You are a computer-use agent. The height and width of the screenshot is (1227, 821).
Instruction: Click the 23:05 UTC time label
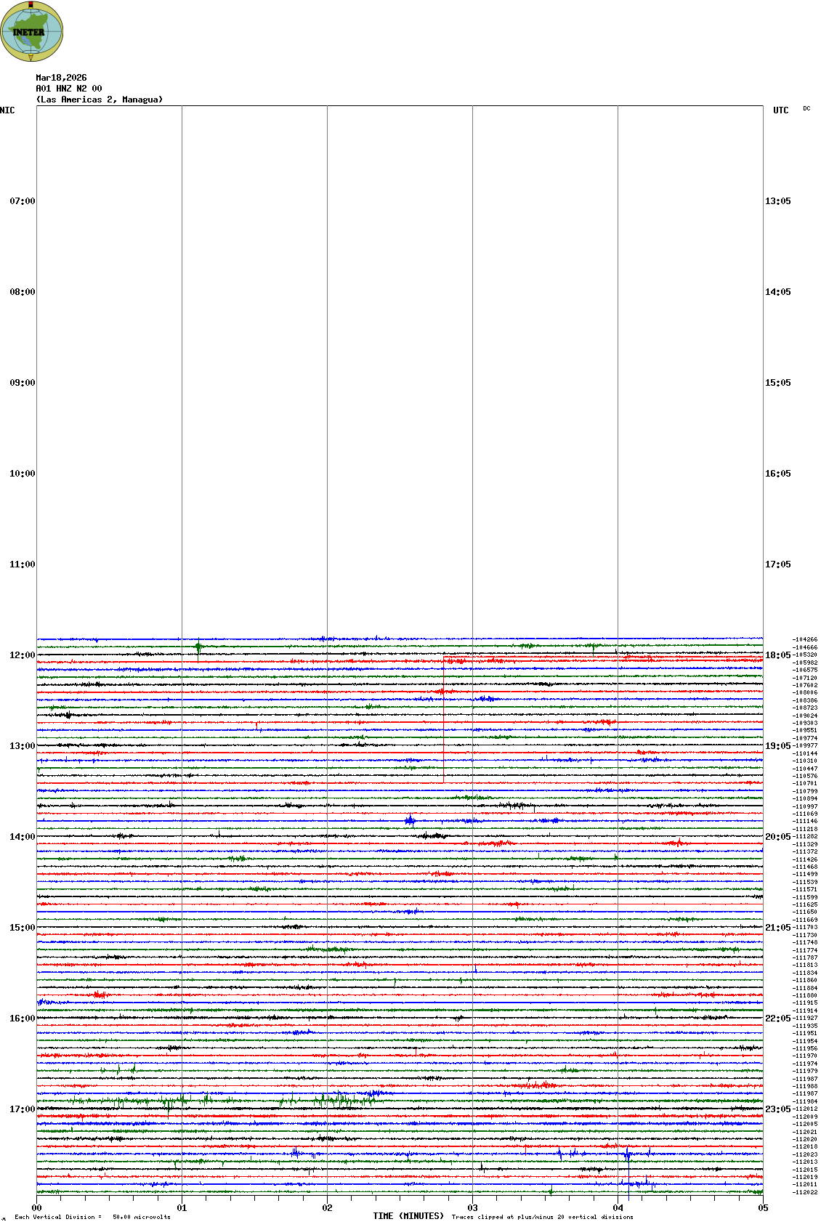coord(777,1109)
